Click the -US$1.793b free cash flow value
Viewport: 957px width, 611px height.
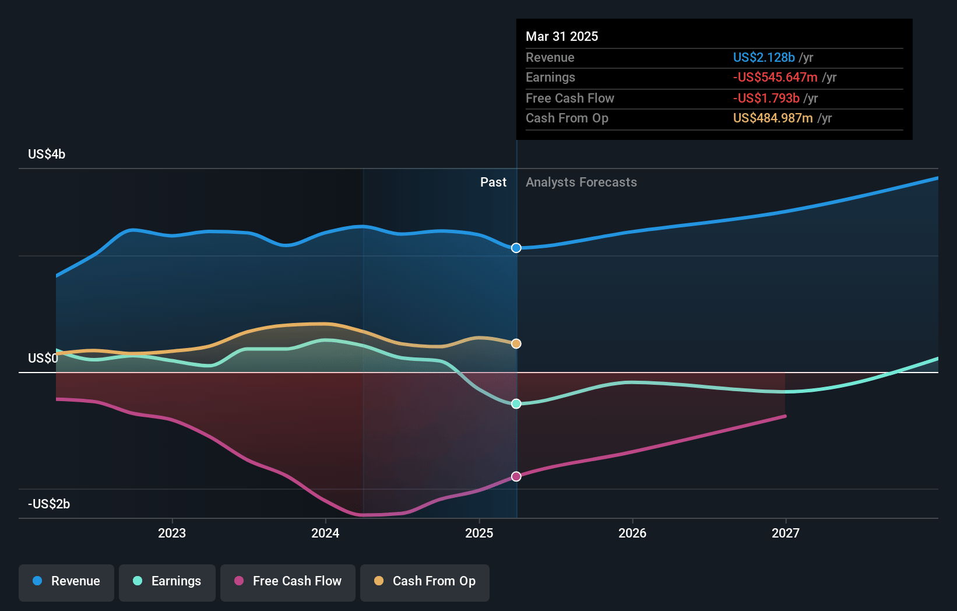(766, 98)
